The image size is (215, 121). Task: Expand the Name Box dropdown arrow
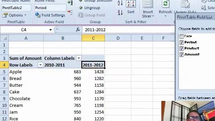[x=50, y=30]
